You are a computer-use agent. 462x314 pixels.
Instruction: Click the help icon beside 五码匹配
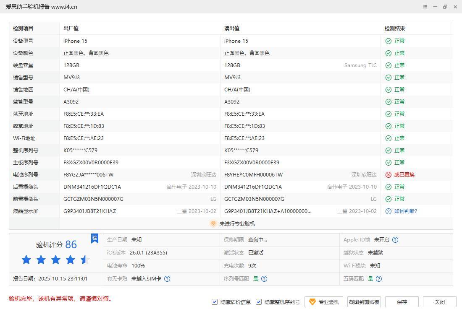point(379,279)
